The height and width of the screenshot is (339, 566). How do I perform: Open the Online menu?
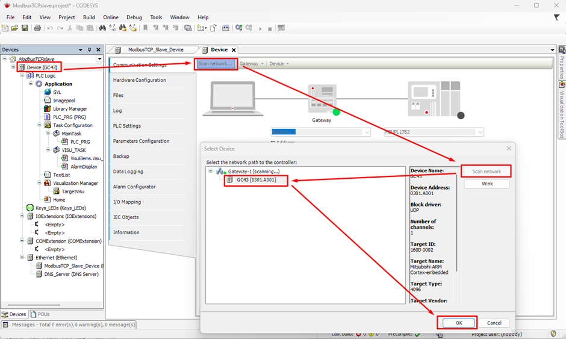click(x=111, y=17)
